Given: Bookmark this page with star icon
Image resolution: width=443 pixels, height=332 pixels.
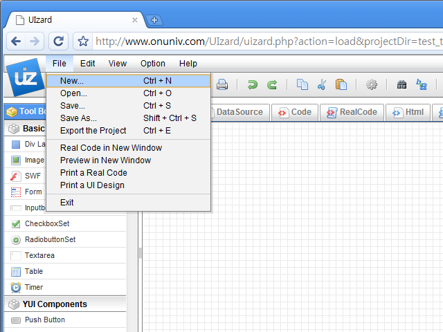Looking at the screenshot, I should point(83,41).
